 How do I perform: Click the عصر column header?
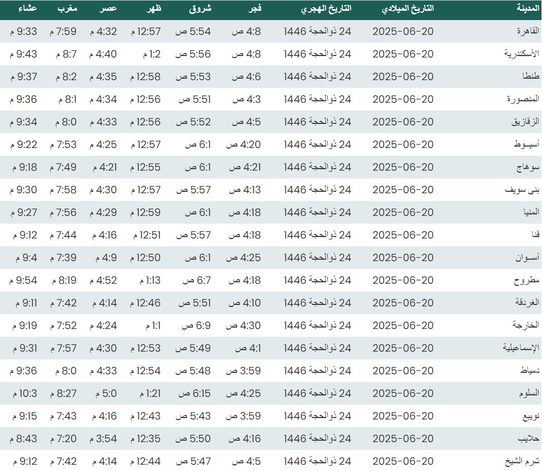tap(108, 9)
